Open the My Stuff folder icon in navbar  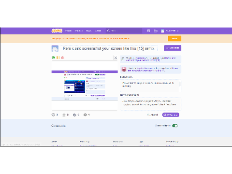tap(155, 31)
